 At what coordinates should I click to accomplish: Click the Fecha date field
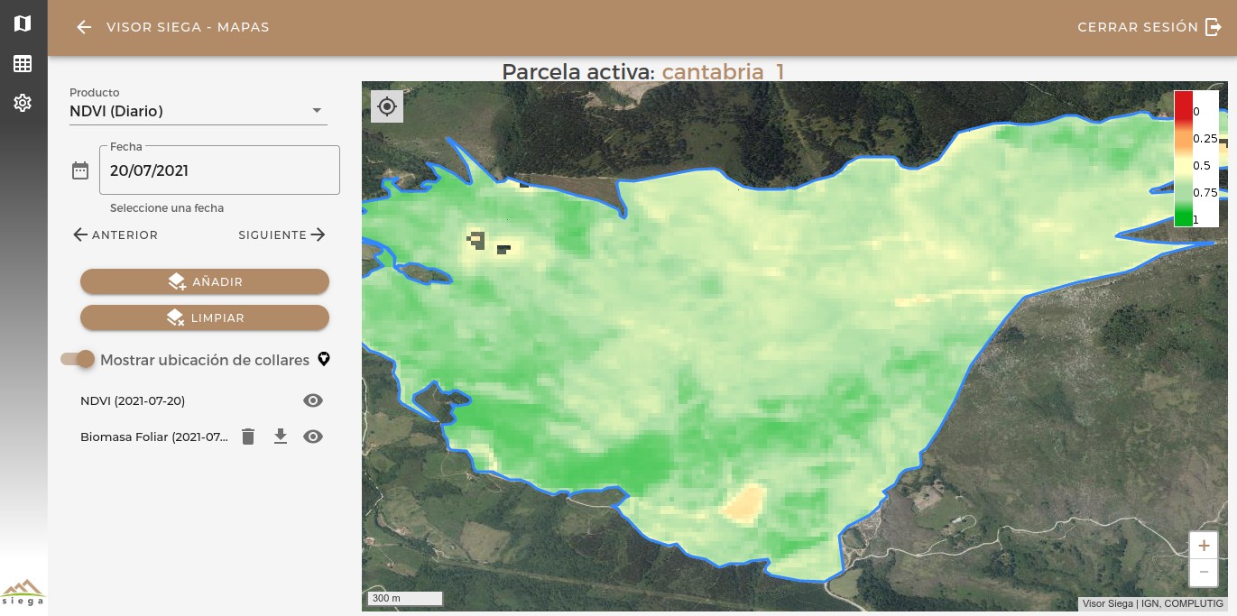[x=219, y=170]
